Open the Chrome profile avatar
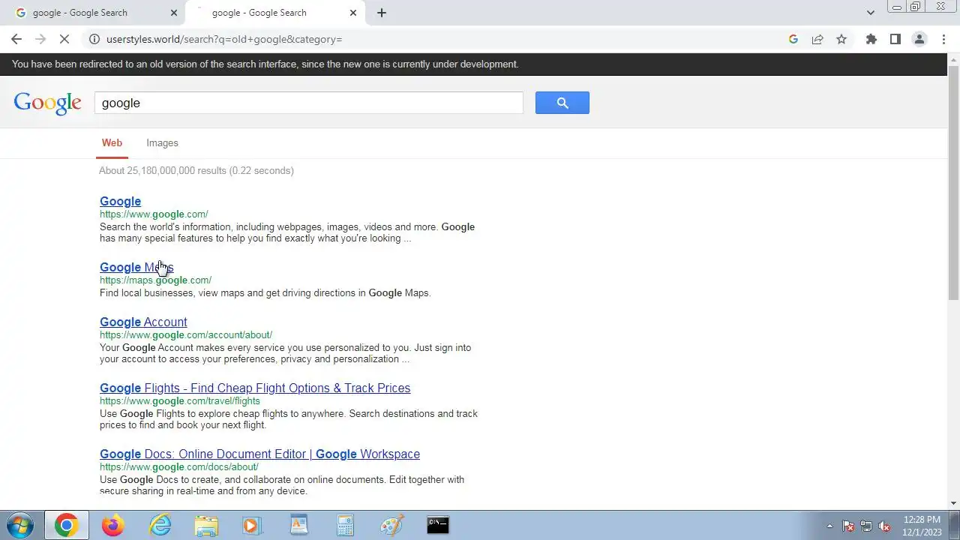Image resolution: width=960 pixels, height=540 pixels. click(x=919, y=39)
